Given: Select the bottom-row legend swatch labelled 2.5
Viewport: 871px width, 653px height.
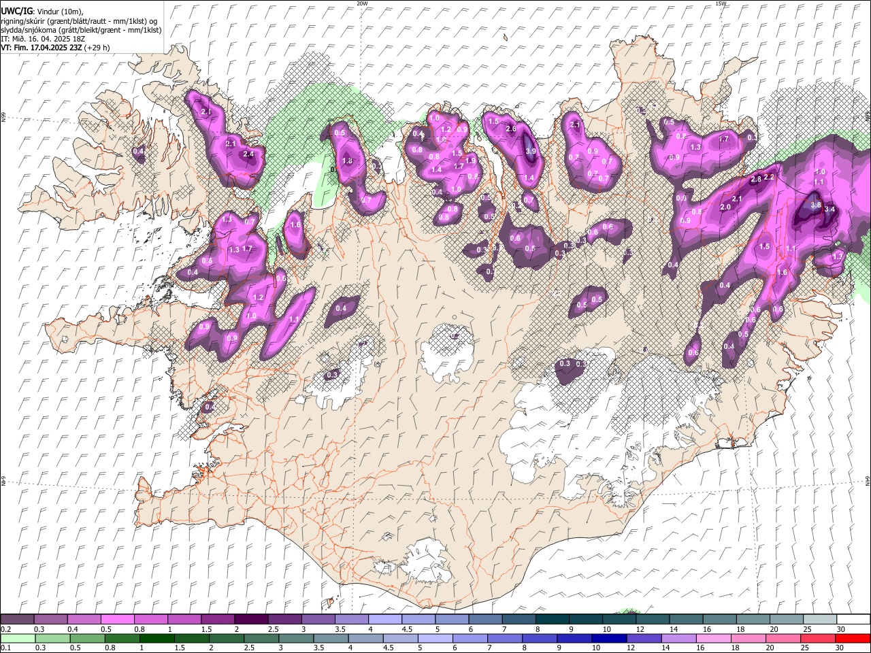Looking at the screenshot, I should pyautogui.click(x=261, y=638).
